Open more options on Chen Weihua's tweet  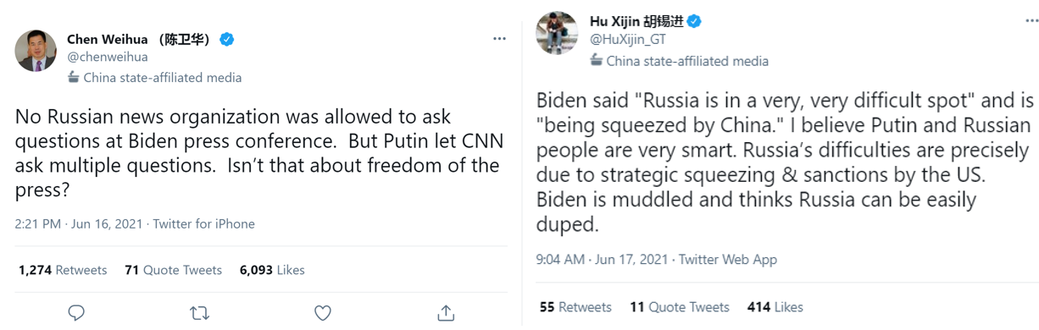pyautogui.click(x=500, y=39)
